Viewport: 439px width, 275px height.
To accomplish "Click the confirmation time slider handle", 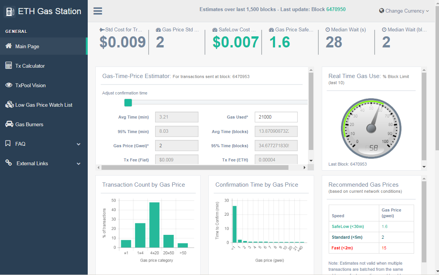I will (128, 103).
